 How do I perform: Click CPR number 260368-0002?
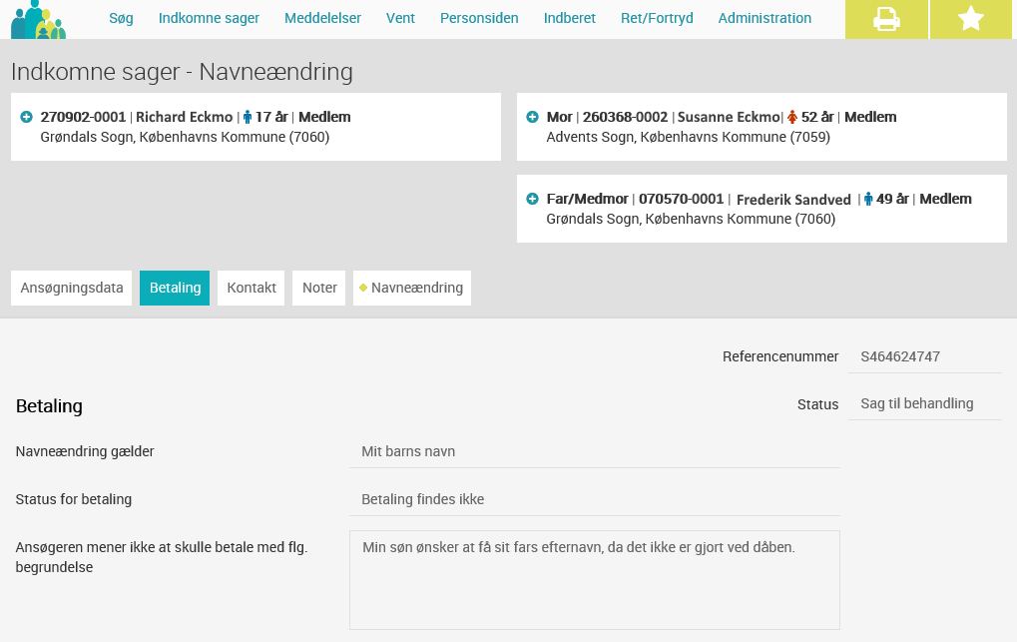pos(625,117)
